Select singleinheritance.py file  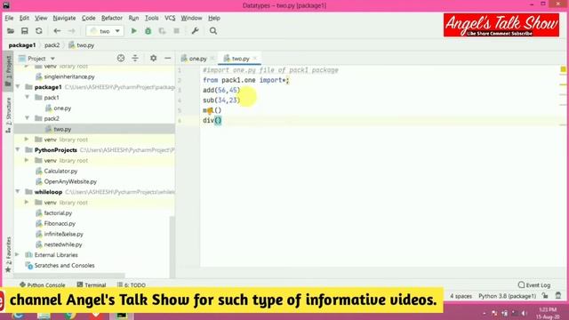(x=69, y=76)
